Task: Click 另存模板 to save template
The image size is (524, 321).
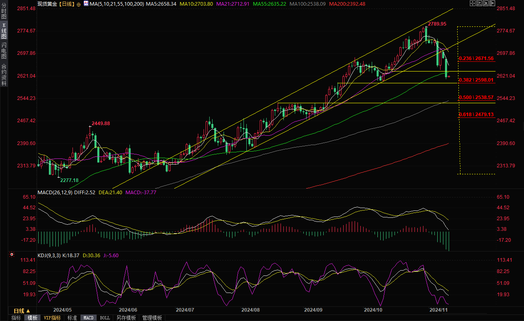Action: (126, 318)
